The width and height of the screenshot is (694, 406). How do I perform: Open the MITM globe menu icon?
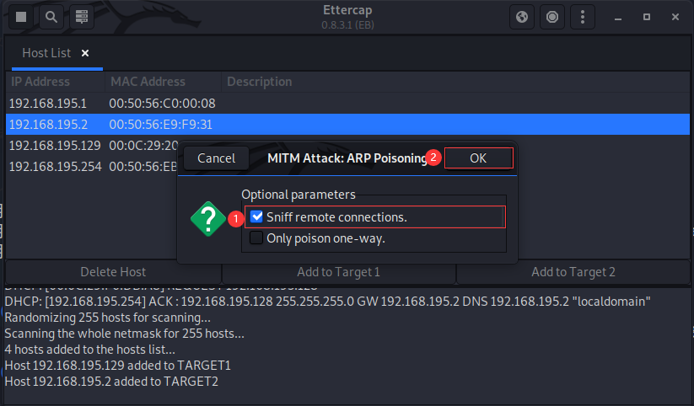click(x=522, y=16)
